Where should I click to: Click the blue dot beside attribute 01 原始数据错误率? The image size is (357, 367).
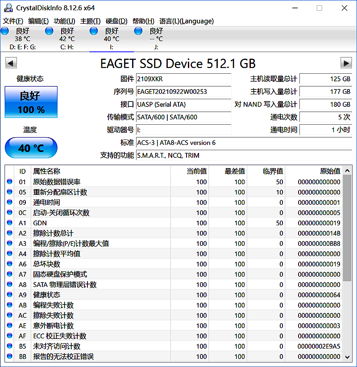[x=9, y=182]
